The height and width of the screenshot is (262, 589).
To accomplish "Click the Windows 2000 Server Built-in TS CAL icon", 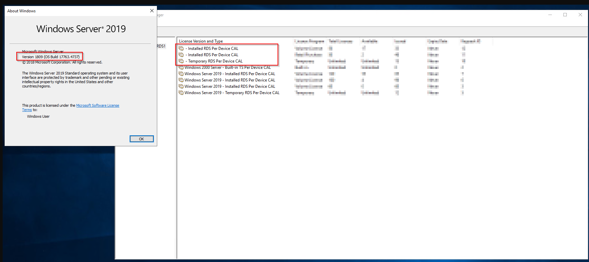I will (181, 67).
